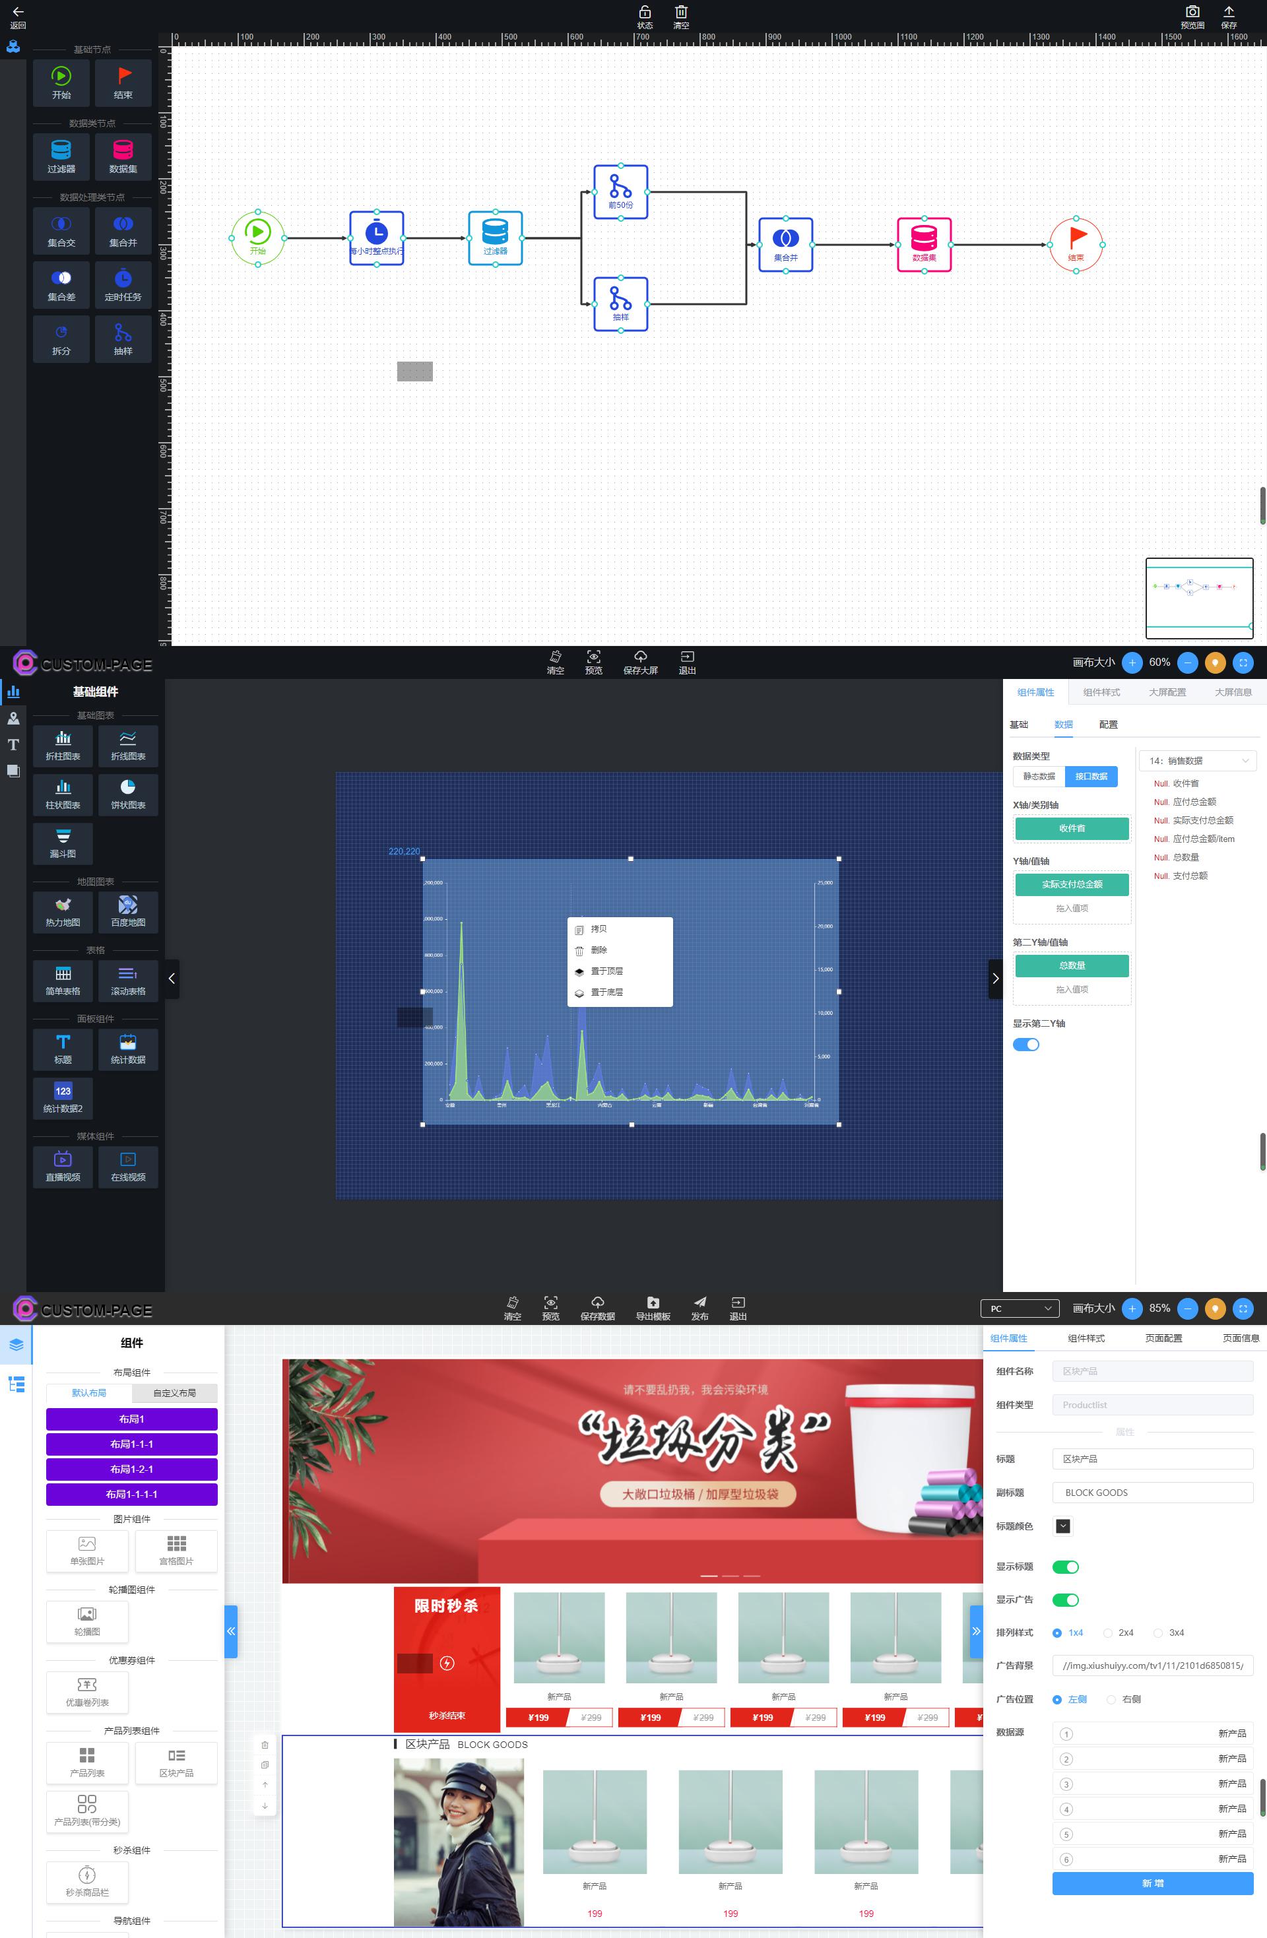Open the PC device dropdown
The height and width of the screenshot is (1938, 1267).
(1020, 1308)
